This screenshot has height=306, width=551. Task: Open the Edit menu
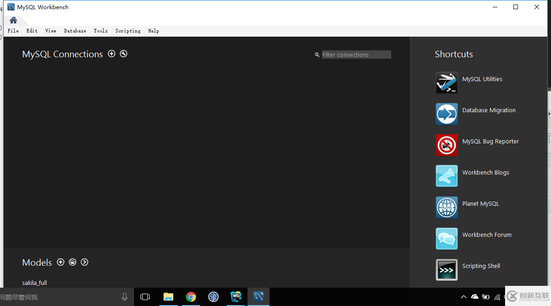click(32, 31)
